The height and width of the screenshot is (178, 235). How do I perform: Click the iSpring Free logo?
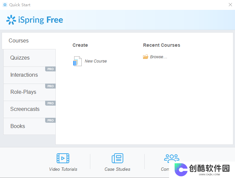tap(35, 20)
